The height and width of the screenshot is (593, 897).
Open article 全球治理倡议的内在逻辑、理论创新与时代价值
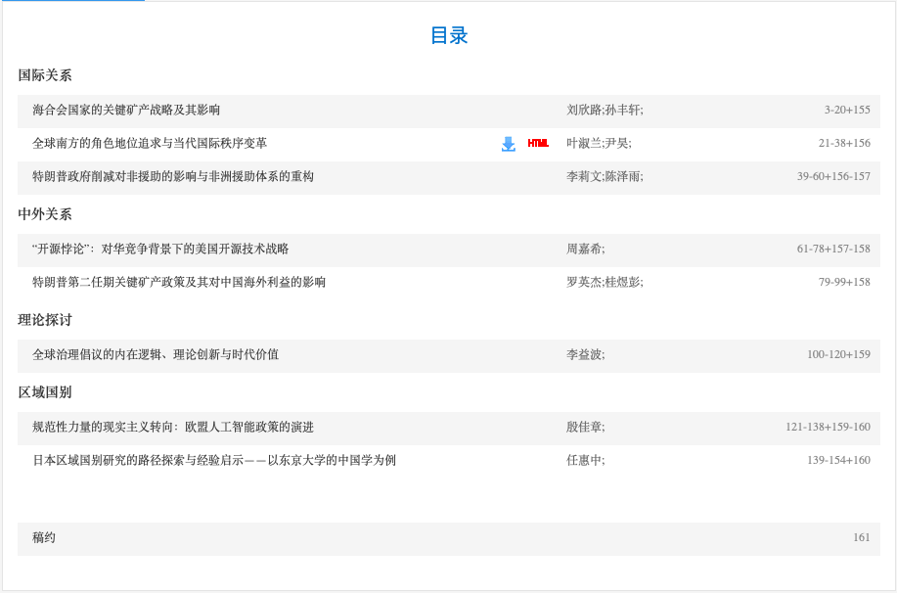156,355
